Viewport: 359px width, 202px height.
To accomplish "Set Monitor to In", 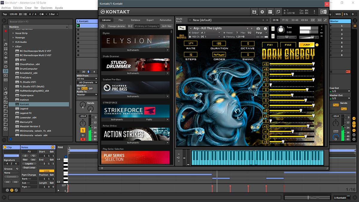I will [x=79, y=89].
